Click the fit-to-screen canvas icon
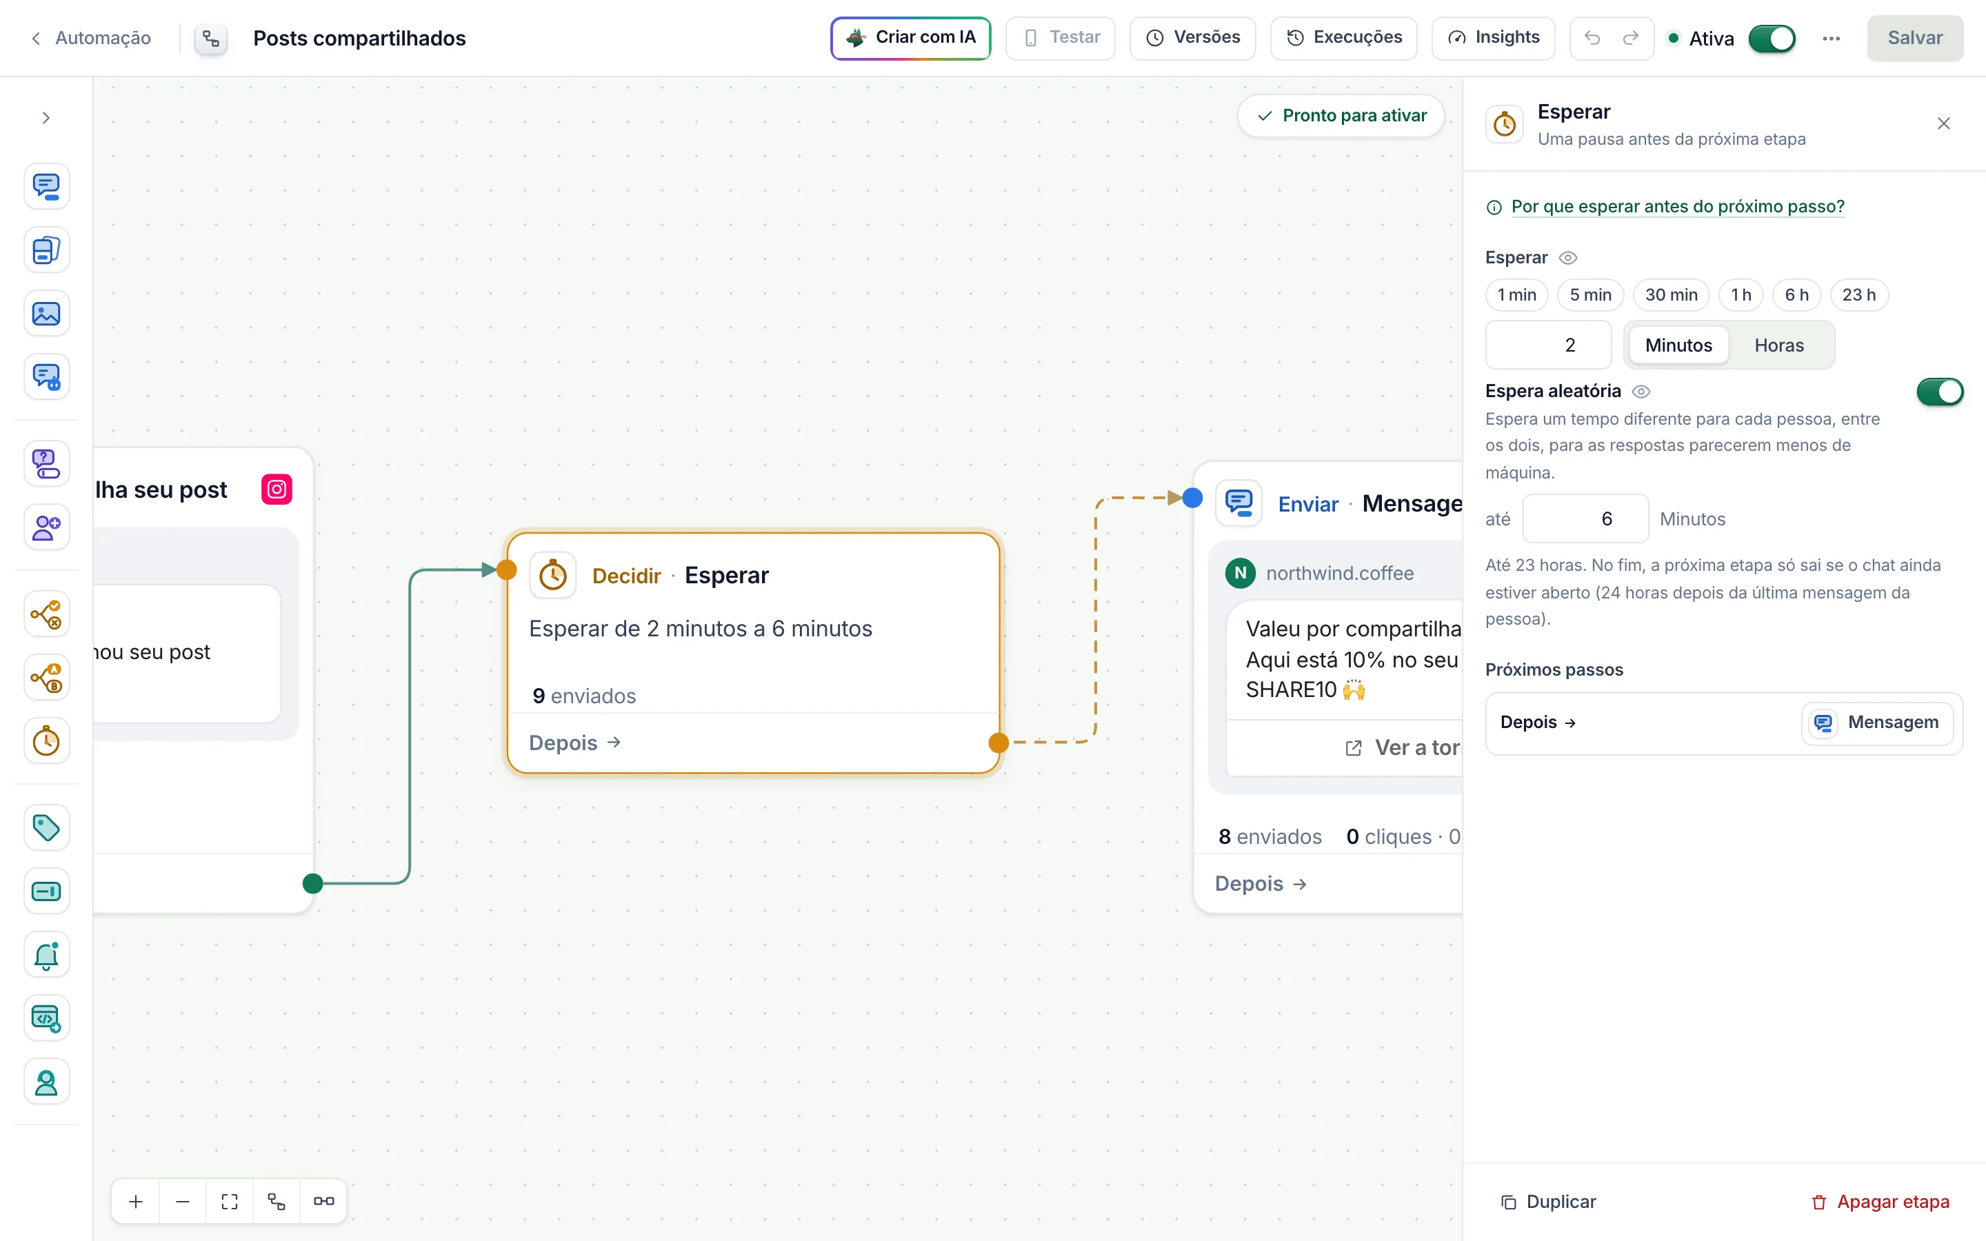The width and height of the screenshot is (1986, 1241). [230, 1202]
